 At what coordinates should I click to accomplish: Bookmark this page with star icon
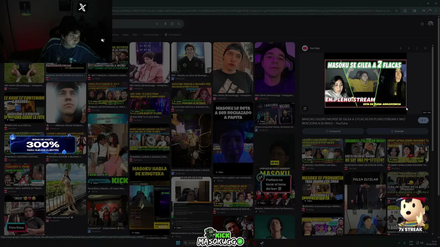click(x=397, y=11)
